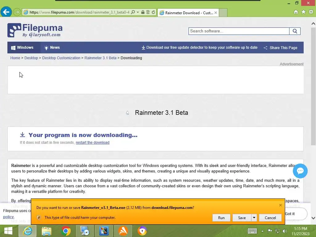Screen dimensions: 316x237
Task: Click the page scrollbar up arrow
Action: pos(313,23)
